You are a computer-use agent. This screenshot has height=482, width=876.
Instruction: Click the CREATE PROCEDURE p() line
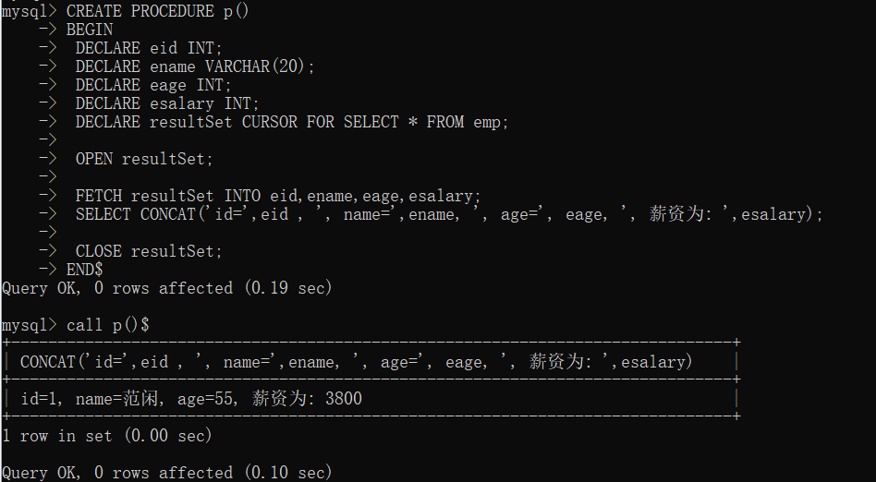click(x=157, y=11)
